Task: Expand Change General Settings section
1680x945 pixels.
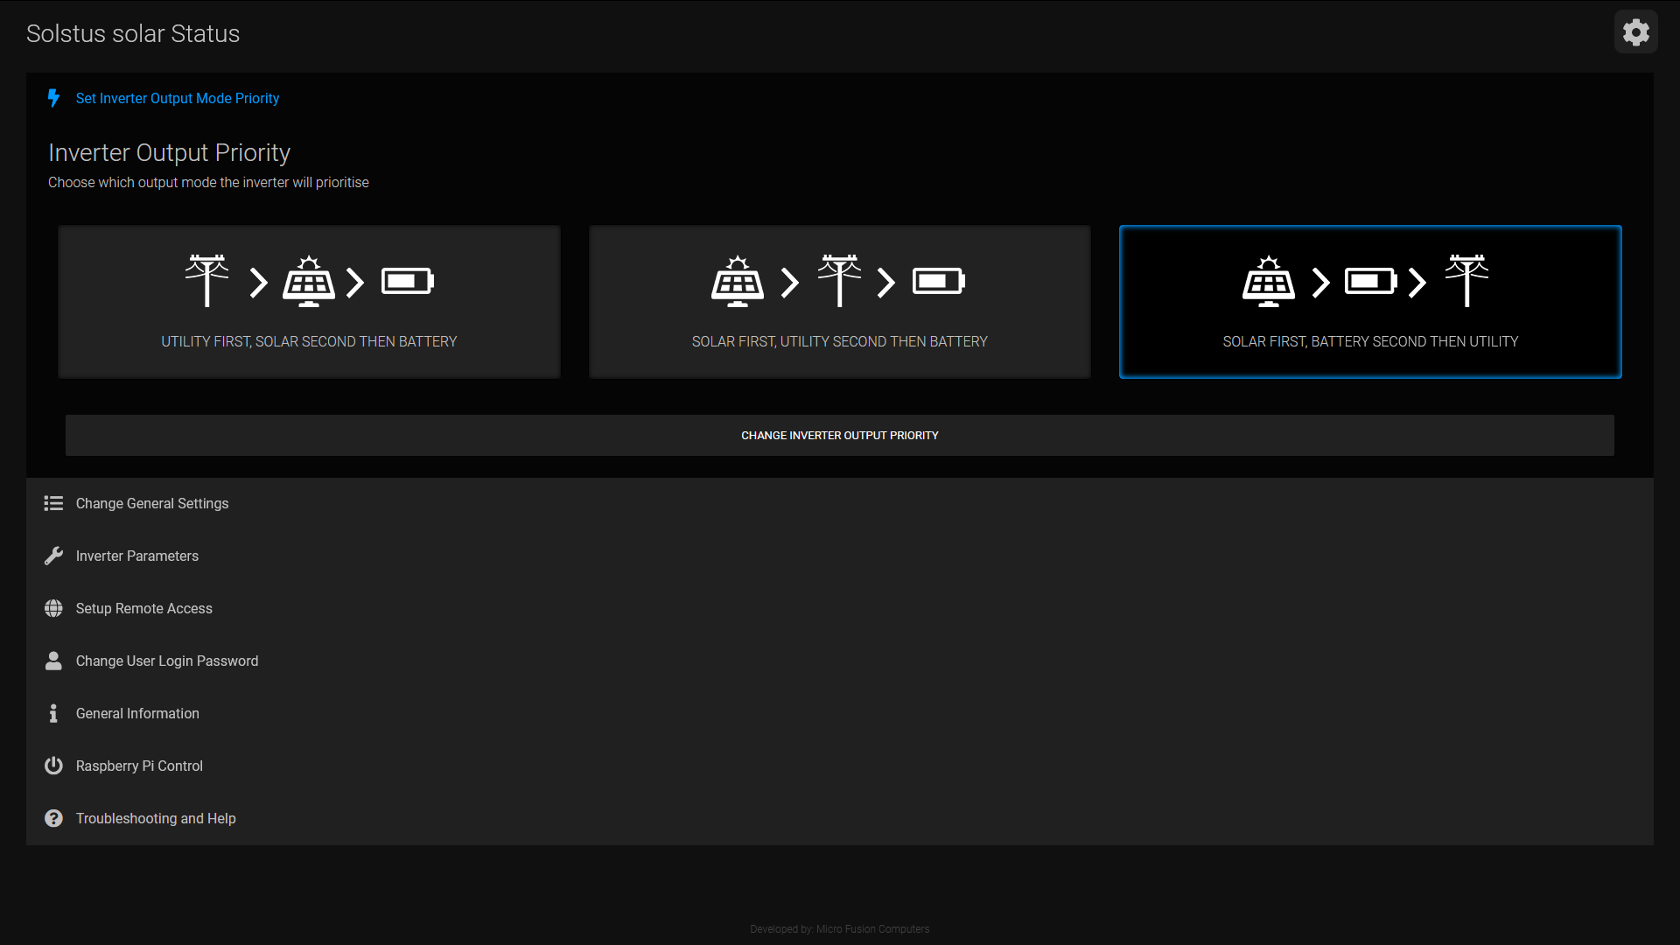Action: (x=151, y=503)
